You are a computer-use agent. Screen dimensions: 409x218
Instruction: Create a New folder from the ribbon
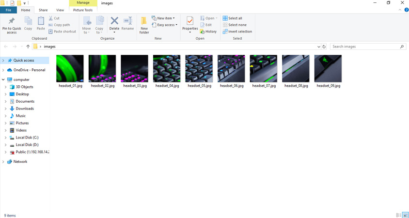click(144, 24)
